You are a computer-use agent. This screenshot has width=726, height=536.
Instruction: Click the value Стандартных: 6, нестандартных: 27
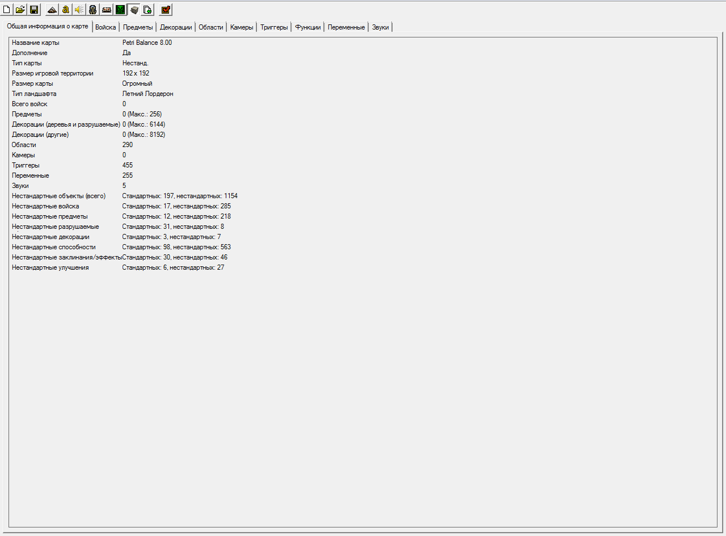coord(173,267)
